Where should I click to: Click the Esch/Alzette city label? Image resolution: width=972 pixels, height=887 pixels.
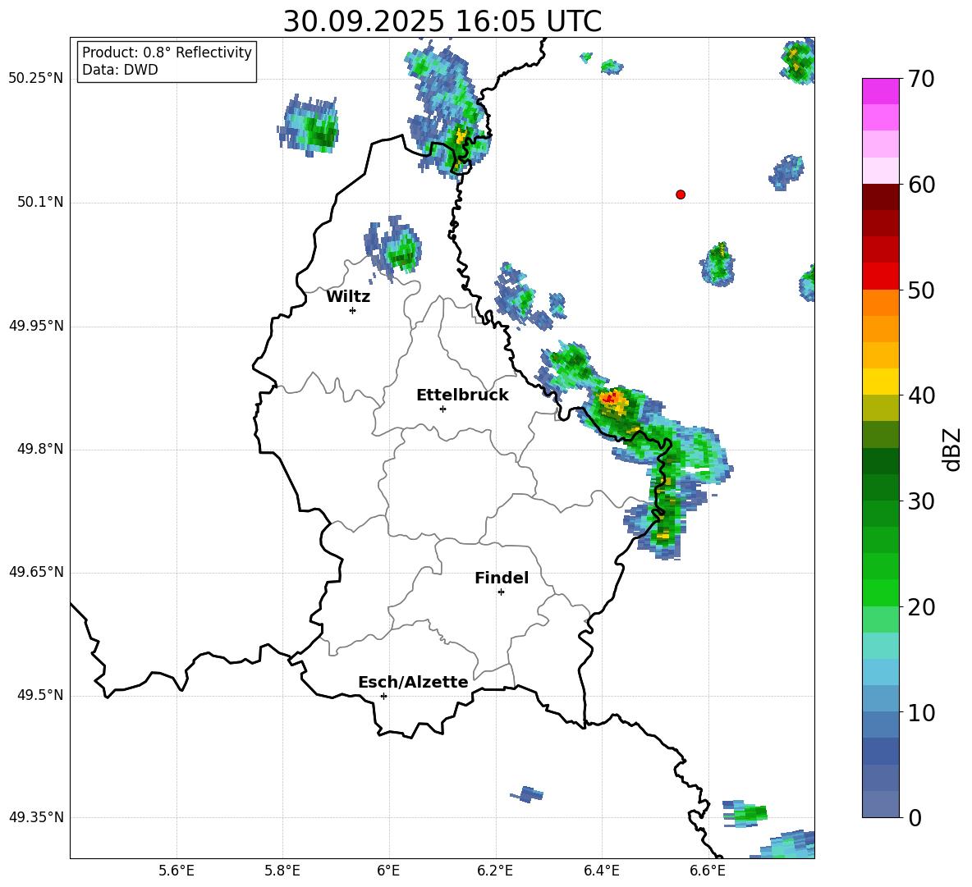(413, 682)
